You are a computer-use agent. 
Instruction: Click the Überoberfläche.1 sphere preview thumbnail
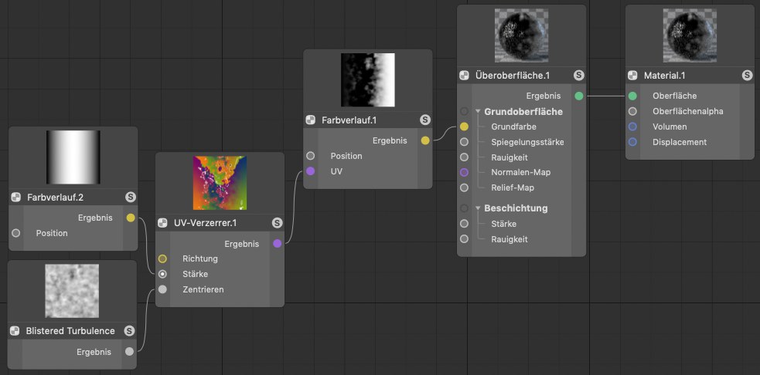522,35
